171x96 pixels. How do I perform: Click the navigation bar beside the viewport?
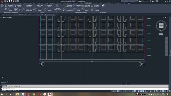tap(167, 46)
